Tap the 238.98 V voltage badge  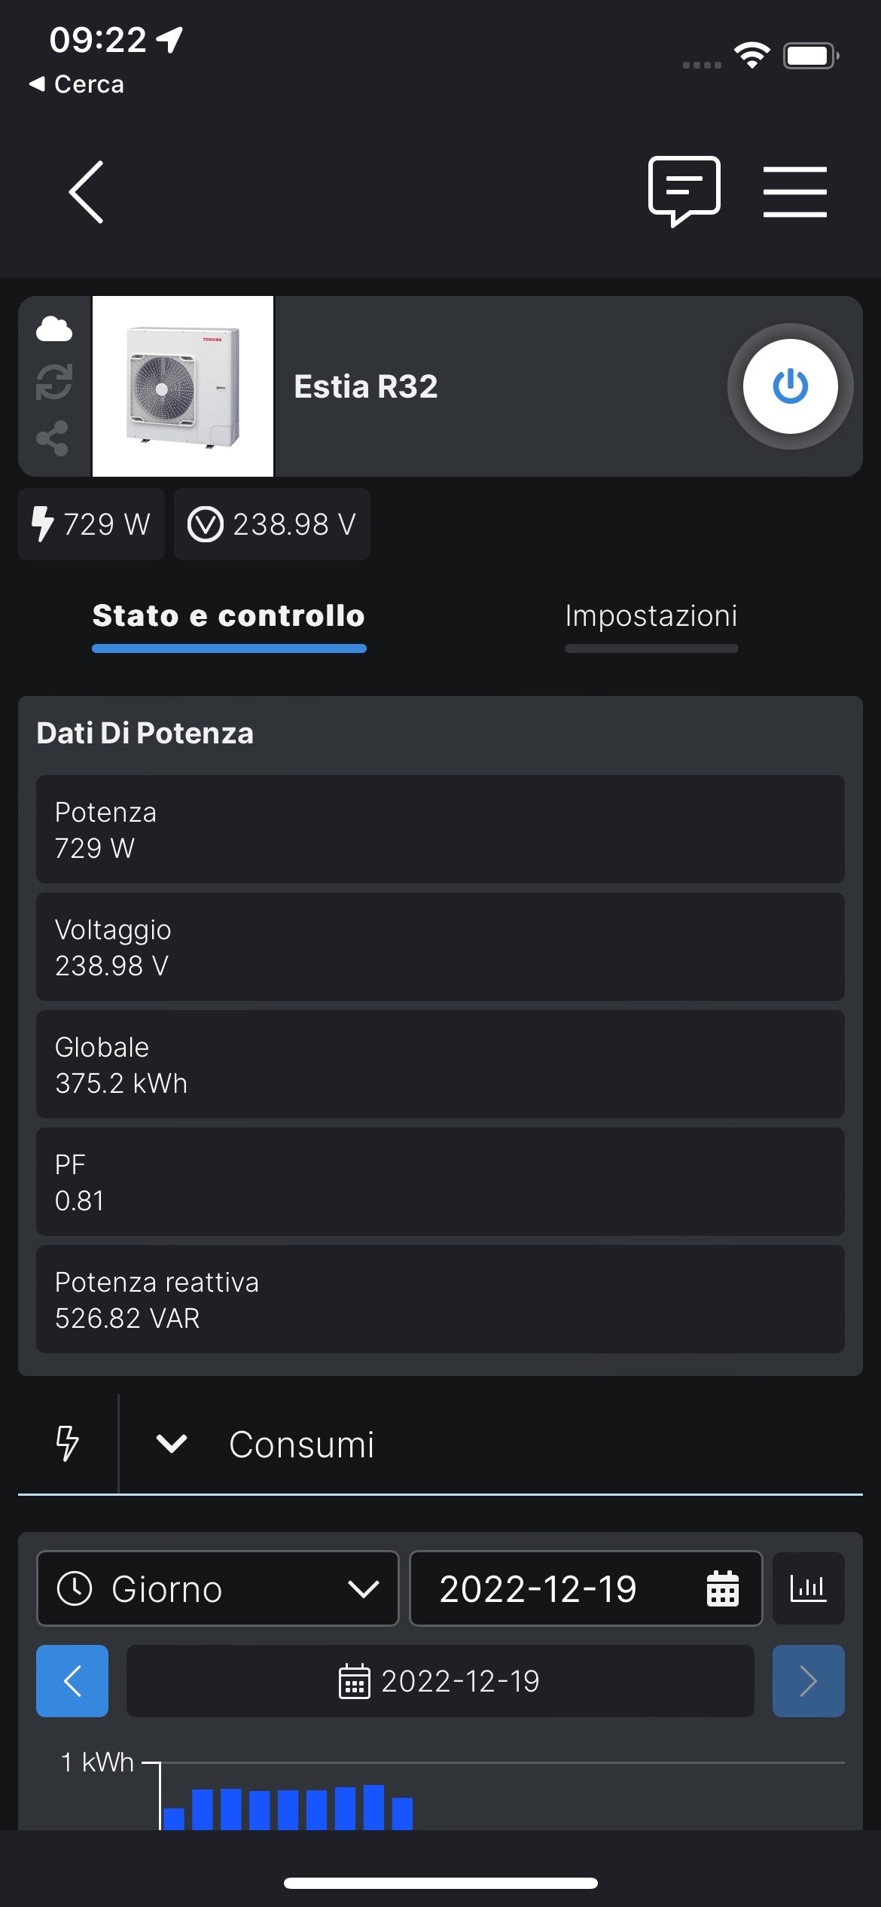tap(272, 524)
